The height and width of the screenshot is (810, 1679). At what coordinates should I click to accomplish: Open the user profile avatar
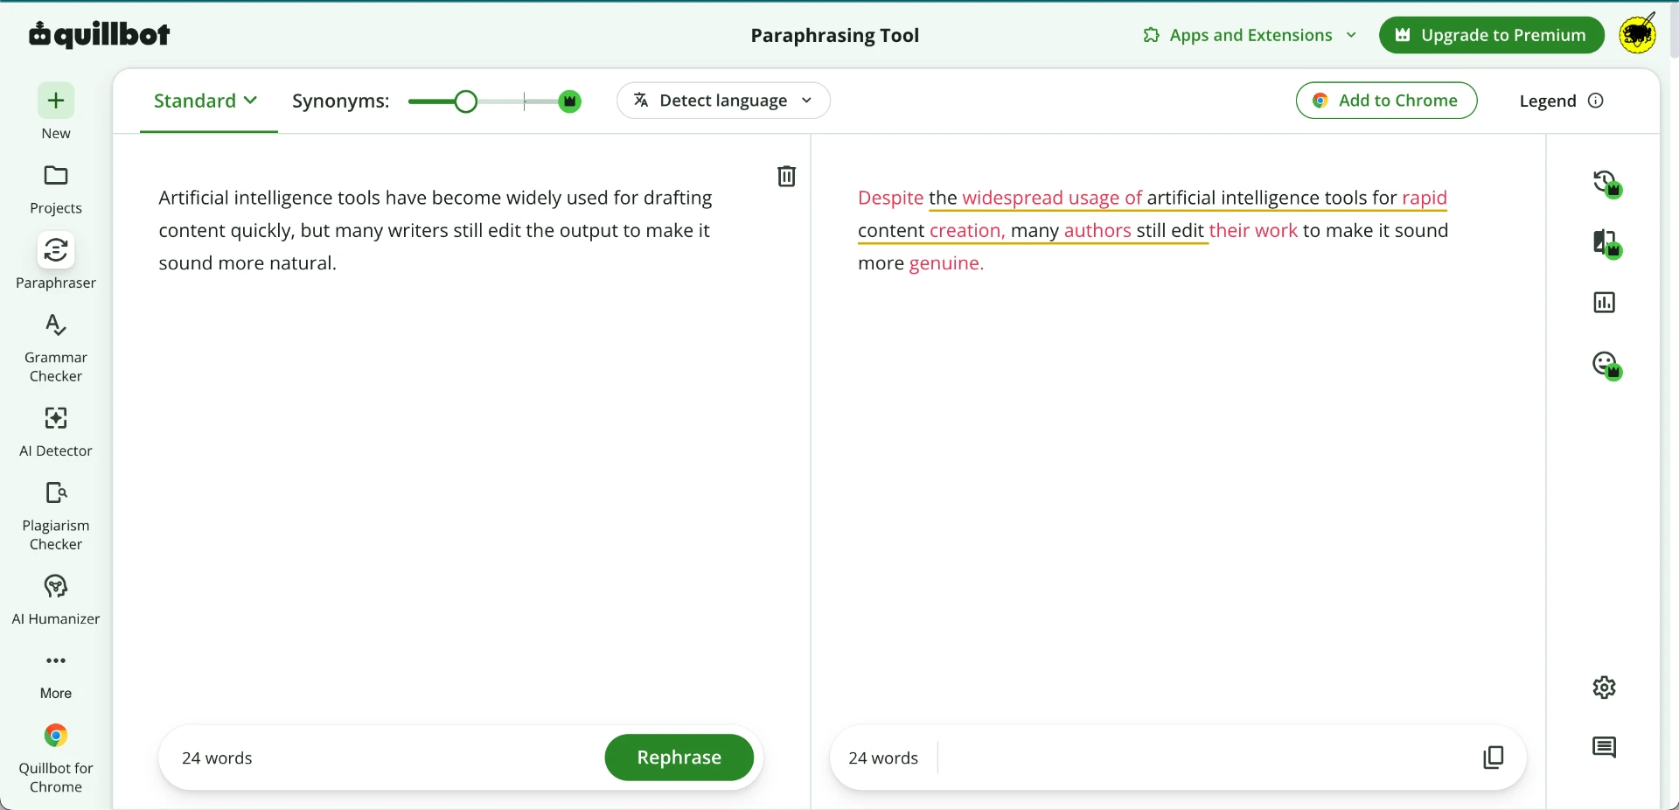click(1638, 35)
